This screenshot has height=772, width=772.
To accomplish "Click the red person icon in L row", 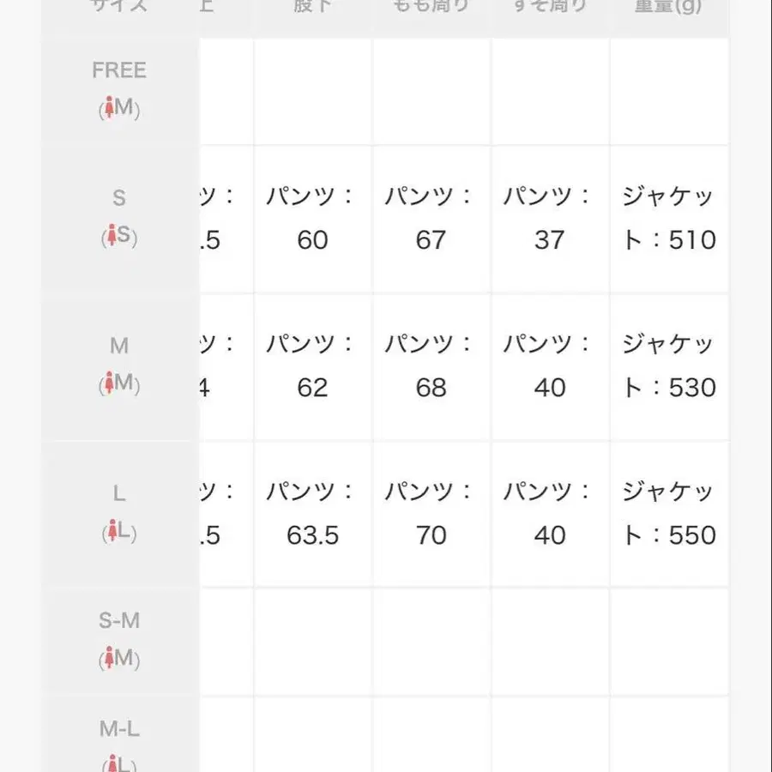I will tap(109, 533).
